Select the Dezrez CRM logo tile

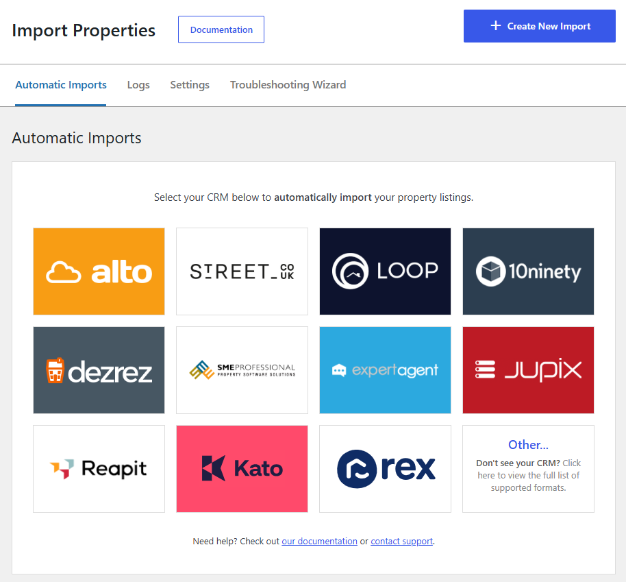tap(99, 370)
